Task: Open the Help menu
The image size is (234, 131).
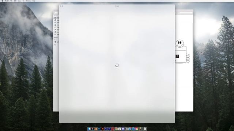Action: [x=34, y=1]
